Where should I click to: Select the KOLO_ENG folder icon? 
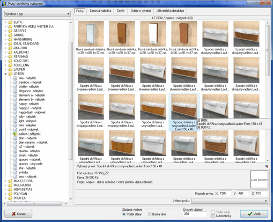(10, 65)
